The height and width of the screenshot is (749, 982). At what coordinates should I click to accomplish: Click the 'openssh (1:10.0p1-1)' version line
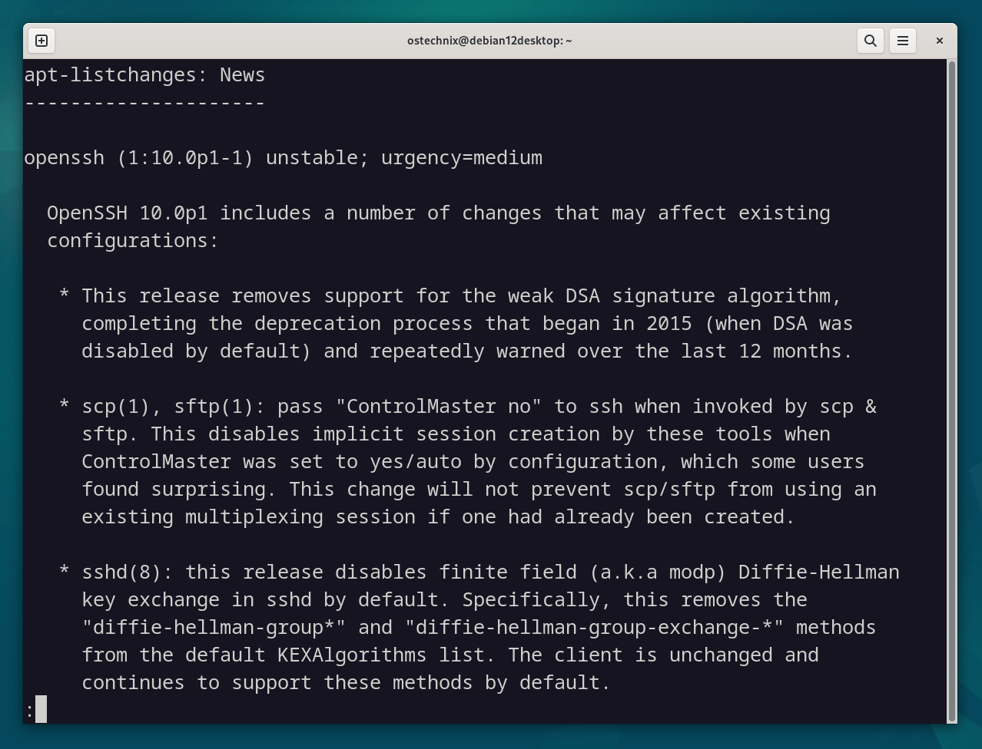pyautogui.click(x=138, y=157)
